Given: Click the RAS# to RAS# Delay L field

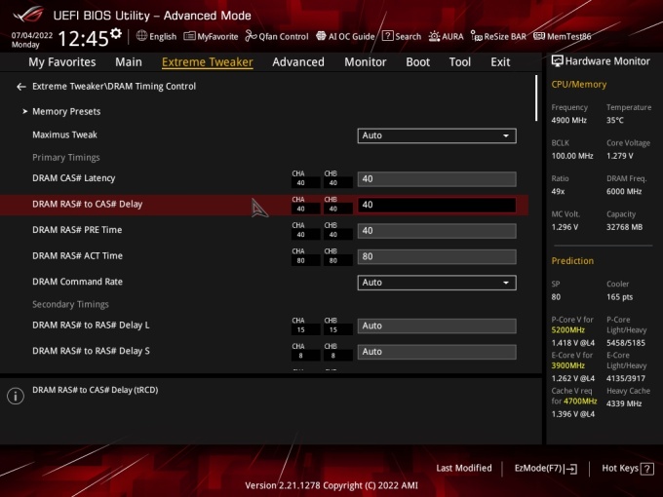Looking at the screenshot, I should 437,325.
